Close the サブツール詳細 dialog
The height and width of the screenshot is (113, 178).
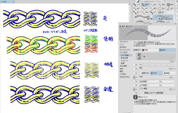pyautogui.click(x=175, y=24)
